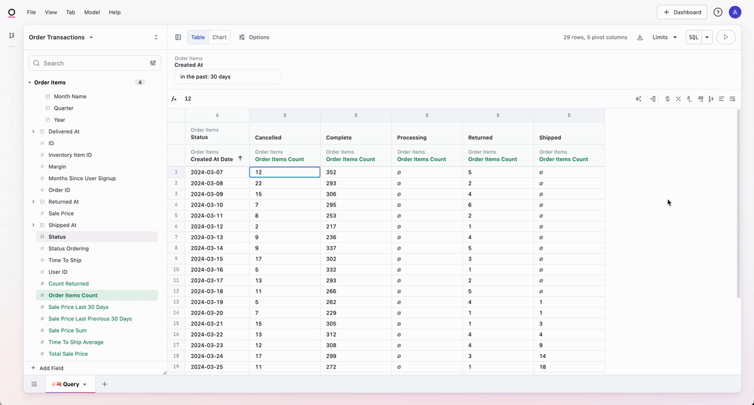Screen dimensions: 754x405
Task: Click the increase decimal places icon
Action: (x=700, y=99)
